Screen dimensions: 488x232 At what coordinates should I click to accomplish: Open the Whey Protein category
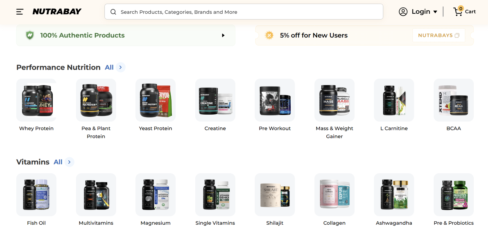click(x=36, y=105)
